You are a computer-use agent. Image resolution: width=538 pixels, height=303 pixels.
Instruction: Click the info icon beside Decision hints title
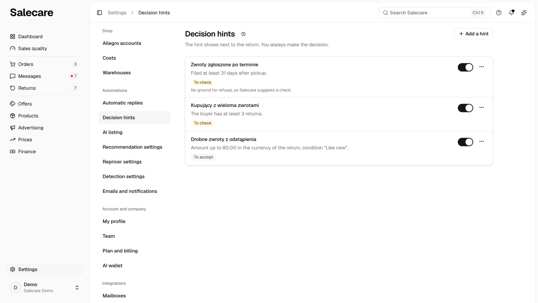coord(244,34)
